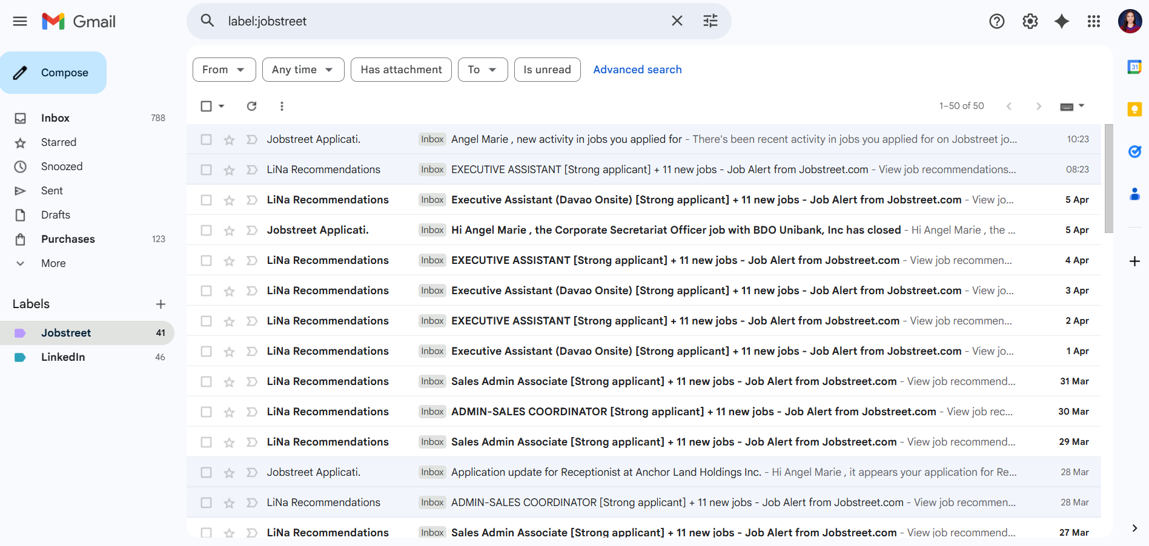
Task: Open the Google apps grid
Action: (x=1094, y=21)
